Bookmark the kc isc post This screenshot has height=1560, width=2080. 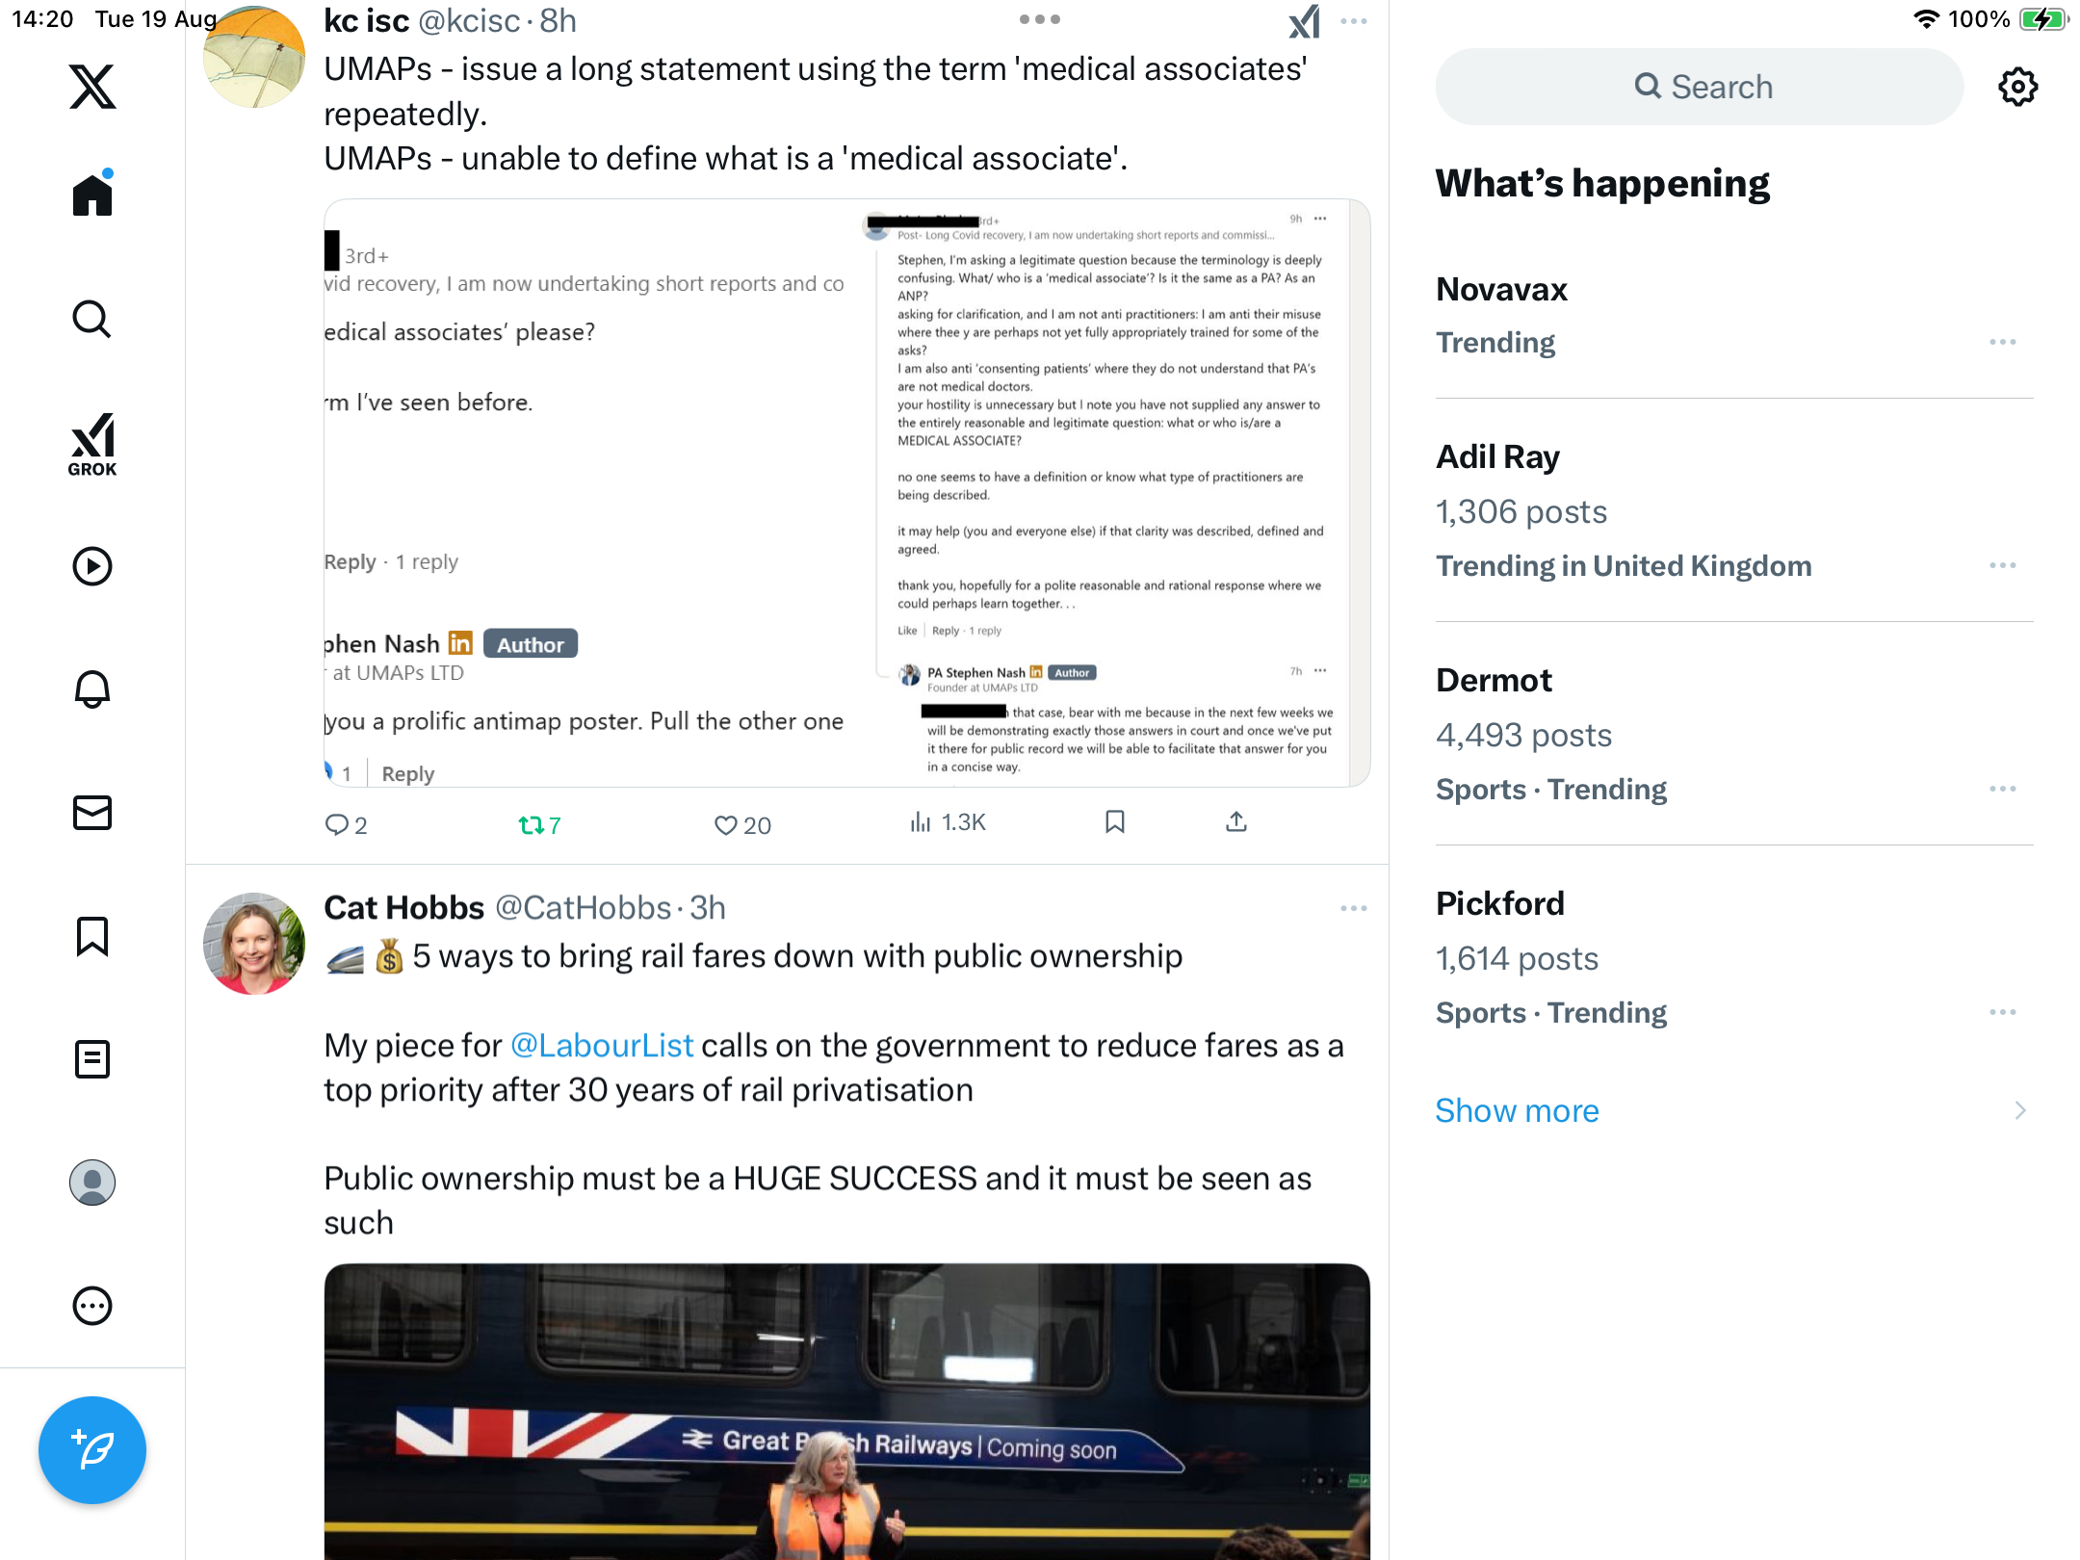click(x=1115, y=822)
